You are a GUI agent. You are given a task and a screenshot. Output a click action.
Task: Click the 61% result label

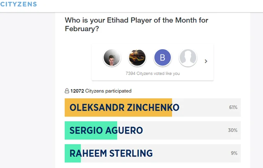(233, 108)
